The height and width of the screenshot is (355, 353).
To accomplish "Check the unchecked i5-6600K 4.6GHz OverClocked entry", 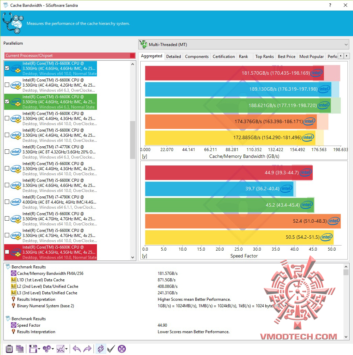I will click(x=7, y=185).
